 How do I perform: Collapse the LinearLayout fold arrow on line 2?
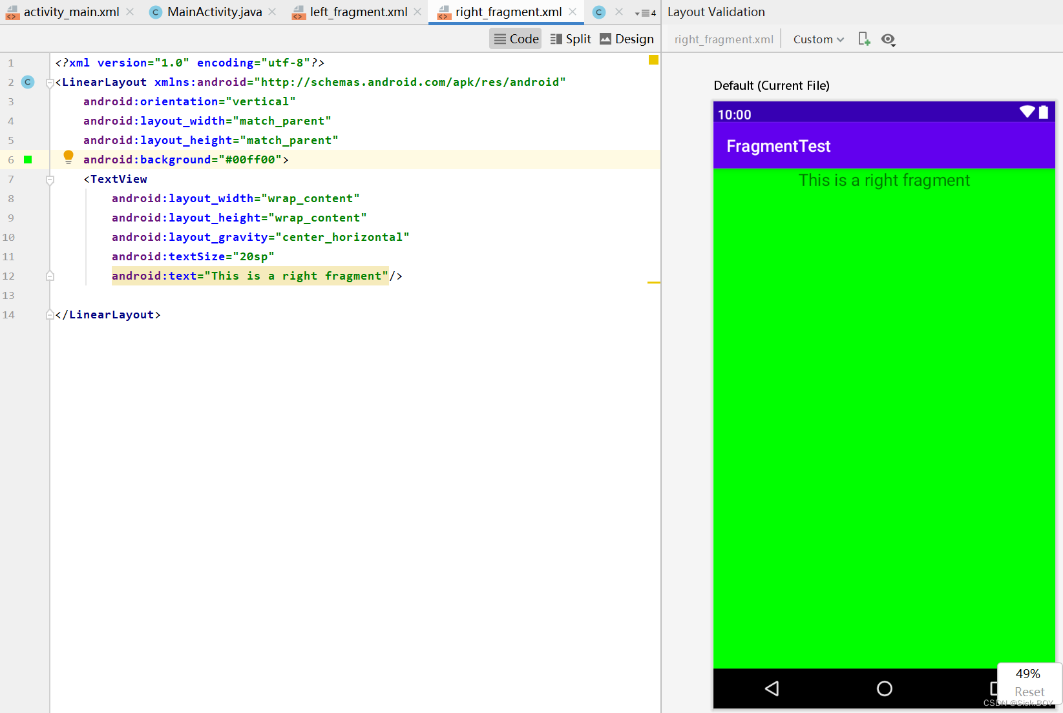point(50,82)
